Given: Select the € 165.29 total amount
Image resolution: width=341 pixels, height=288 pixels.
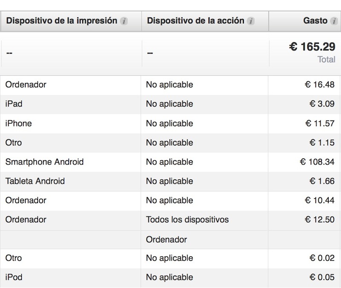Looking at the screenshot, I should (x=312, y=47).
